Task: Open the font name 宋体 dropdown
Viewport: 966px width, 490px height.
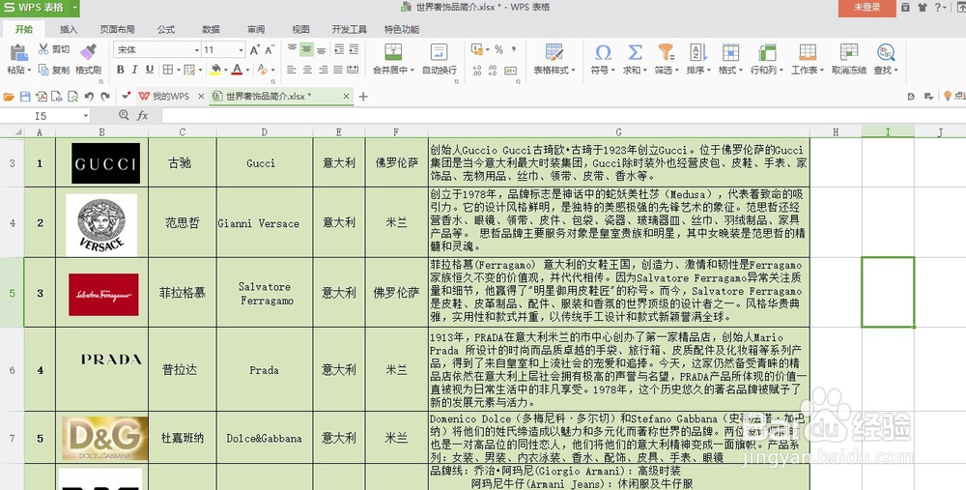Action: [196, 50]
